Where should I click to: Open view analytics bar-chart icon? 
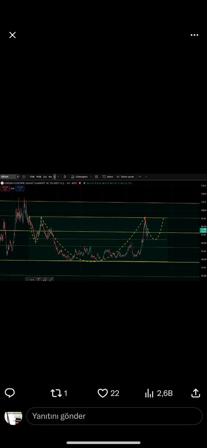coord(149,393)
